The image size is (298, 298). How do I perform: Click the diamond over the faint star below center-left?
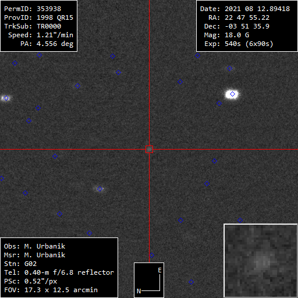[x=100, y=189]
